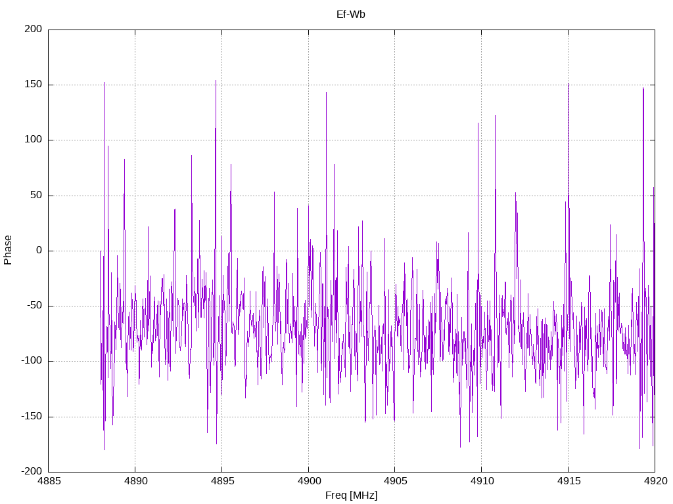The height and width of the screenshot is (504, 673).
Task: Click the plot title Ef-Wb
Action: [351, 14]
